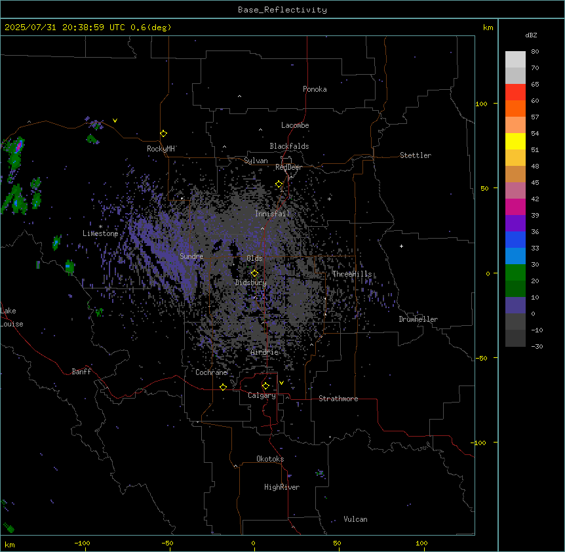Select the Banff label
The width and height of the screenshot is (565, 552).
[x=81, y=372]
